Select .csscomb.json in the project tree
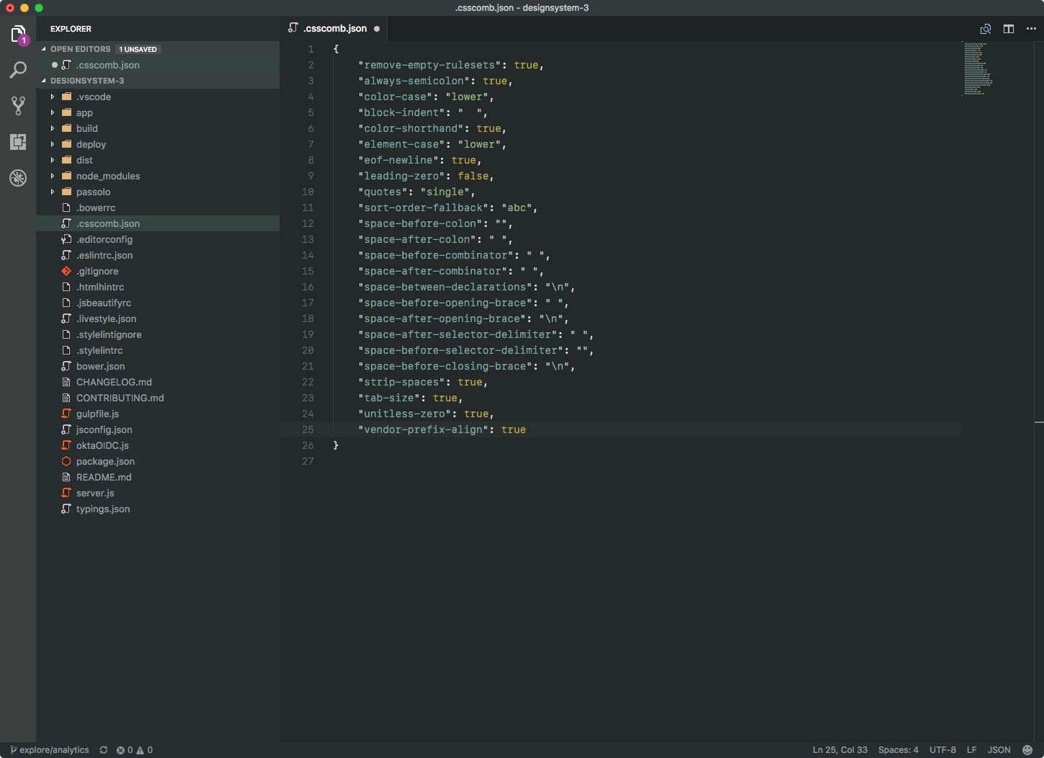The width and height of the screenshot is (1044, 758). click(158, 223)
